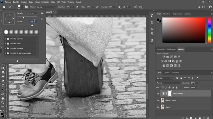The width and height of the screenshot is (213, 119).
Task: Open smoothing options gear icon
Action: (x=119, y=7)
